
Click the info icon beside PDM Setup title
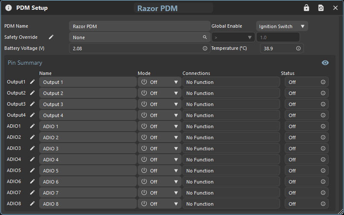9,8
